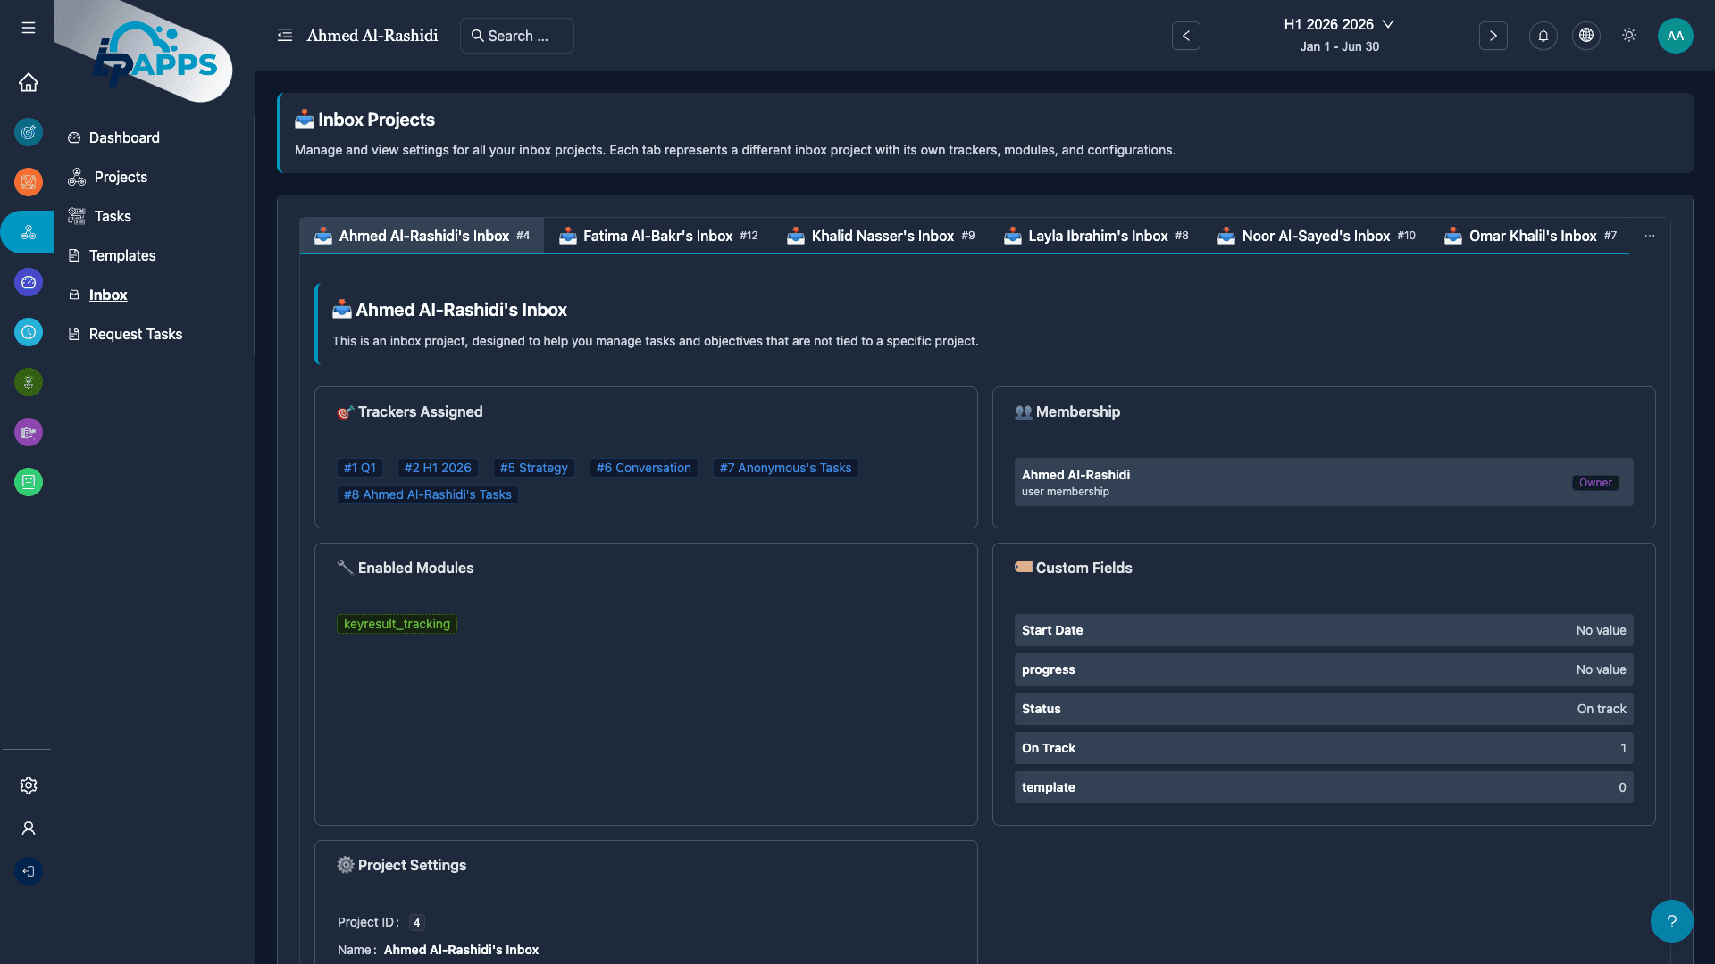
Task: Click the Status custom field row
Action: tap(1324, 709)
